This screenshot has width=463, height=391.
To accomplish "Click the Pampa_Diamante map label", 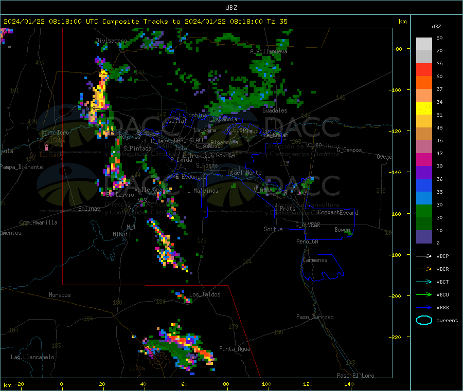I will (21, 167).
